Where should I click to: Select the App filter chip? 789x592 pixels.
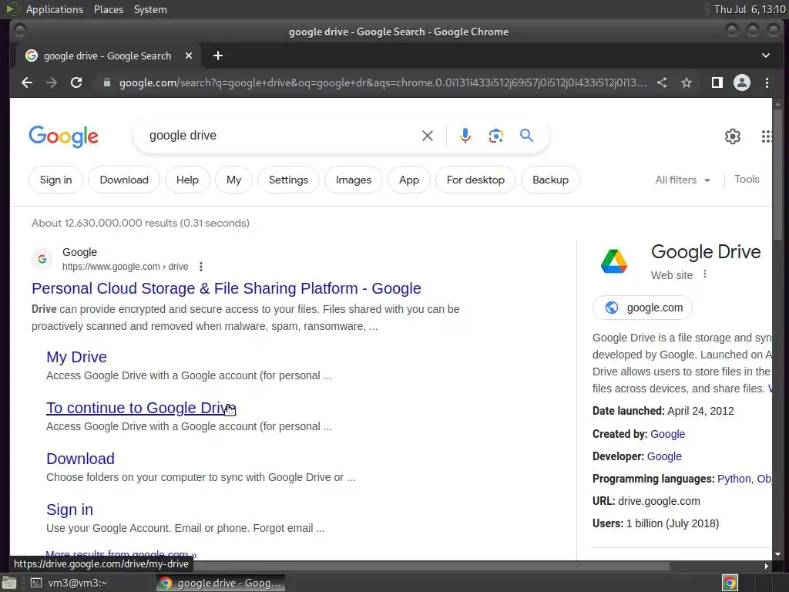point(409,180)
